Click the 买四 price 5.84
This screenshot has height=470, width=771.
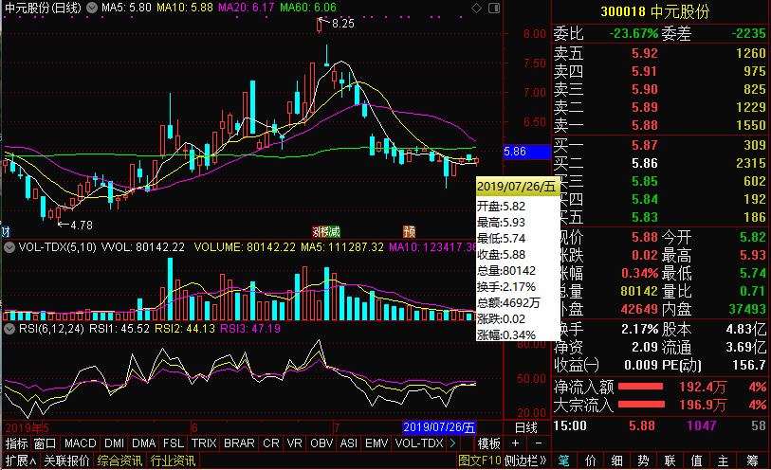[x=645, y=199]
